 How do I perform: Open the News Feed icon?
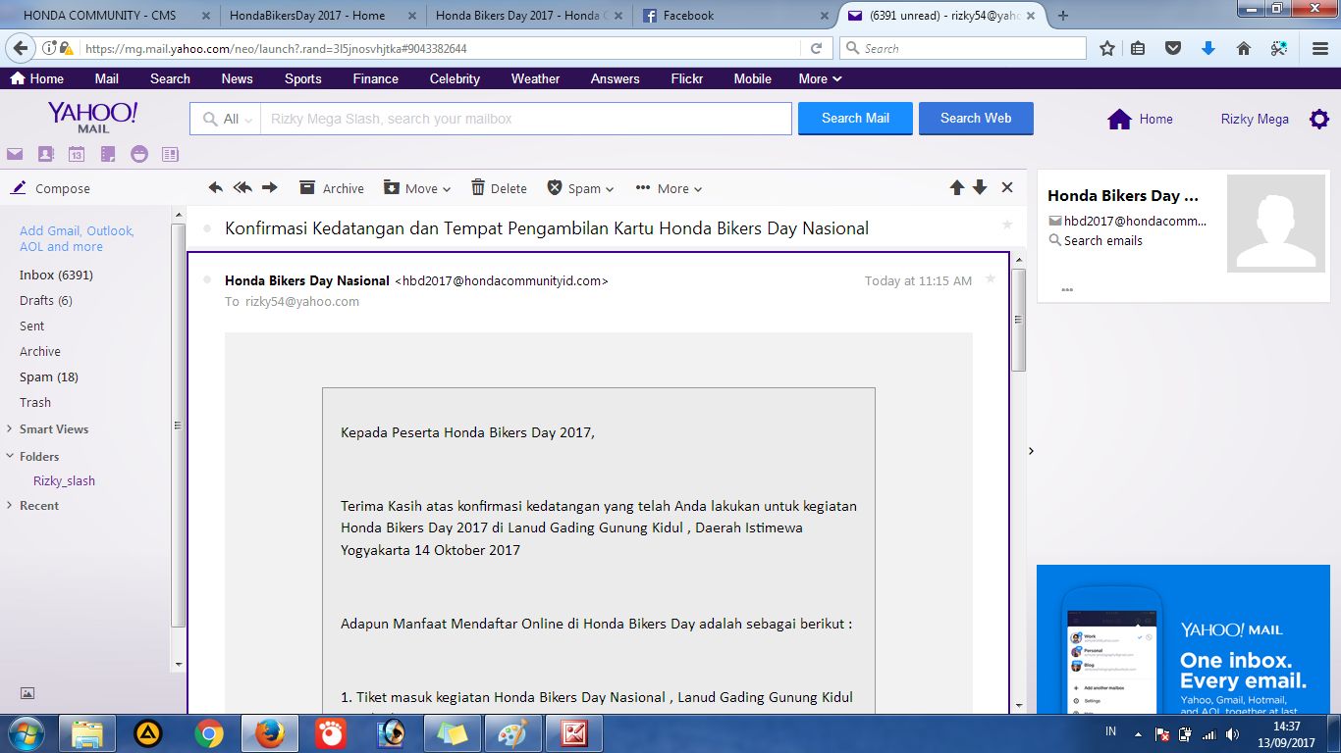coord(170,154)
